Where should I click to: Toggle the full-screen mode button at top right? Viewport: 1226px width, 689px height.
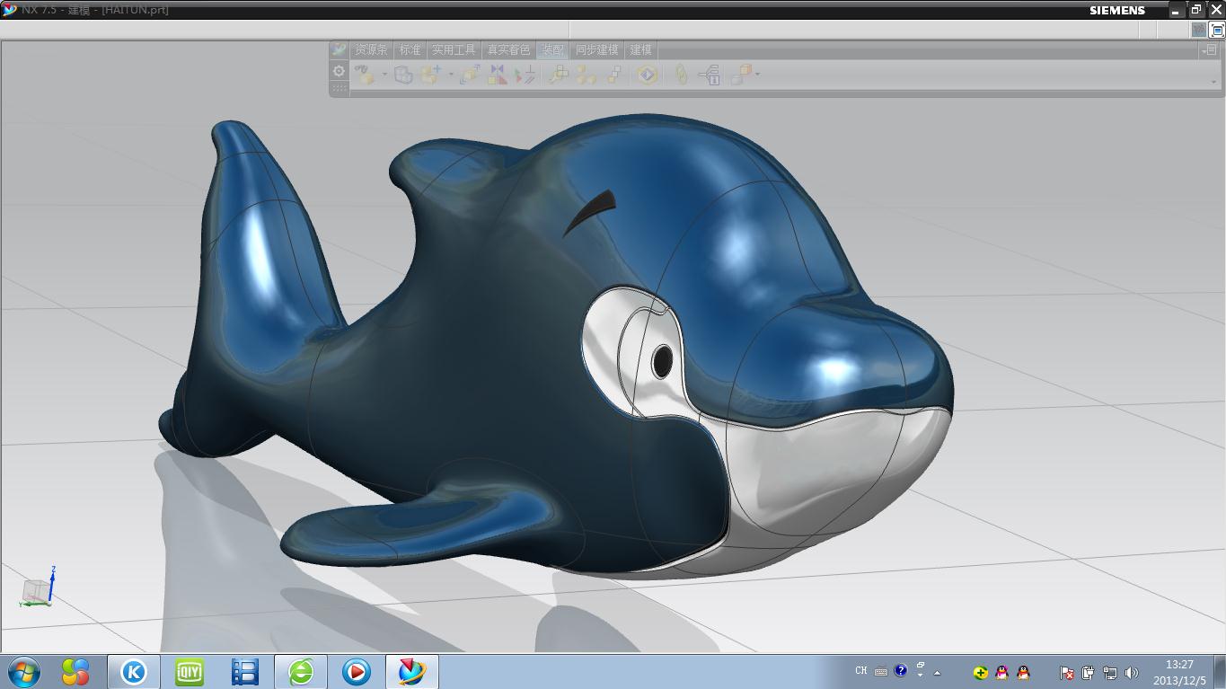[1216, 30]
